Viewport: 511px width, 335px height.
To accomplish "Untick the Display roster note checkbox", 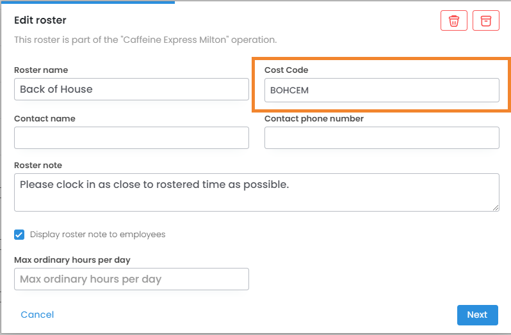I will [x=19, y=235].
